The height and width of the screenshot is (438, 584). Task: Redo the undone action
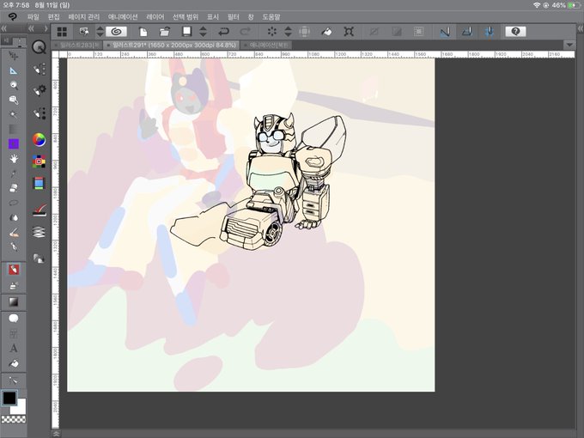245,32
